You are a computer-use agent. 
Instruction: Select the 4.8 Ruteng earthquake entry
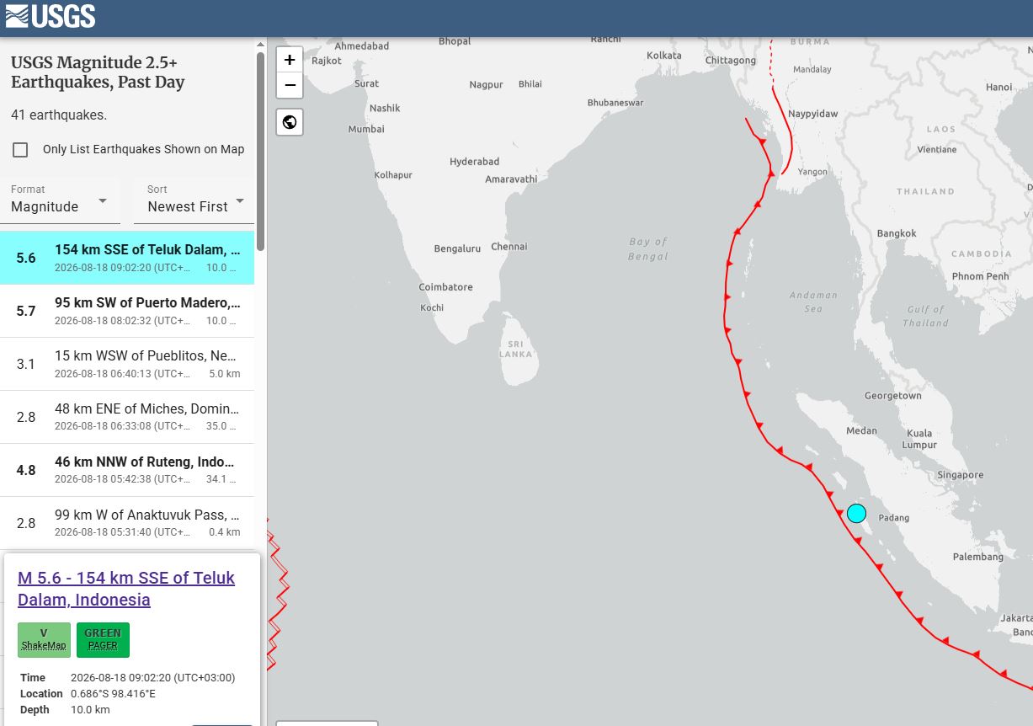pos(127,470)
